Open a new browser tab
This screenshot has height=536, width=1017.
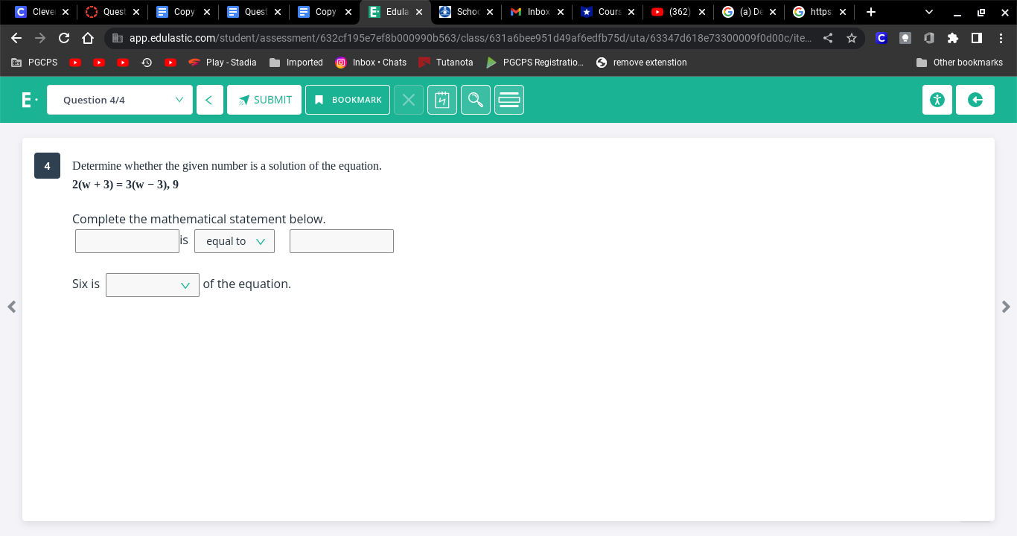871,12
